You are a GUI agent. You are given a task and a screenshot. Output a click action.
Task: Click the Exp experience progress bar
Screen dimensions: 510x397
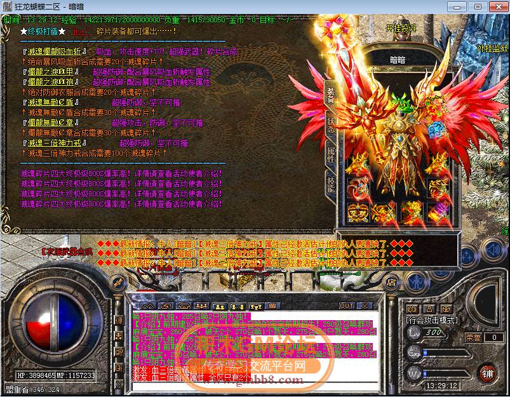tap(446, 353)
